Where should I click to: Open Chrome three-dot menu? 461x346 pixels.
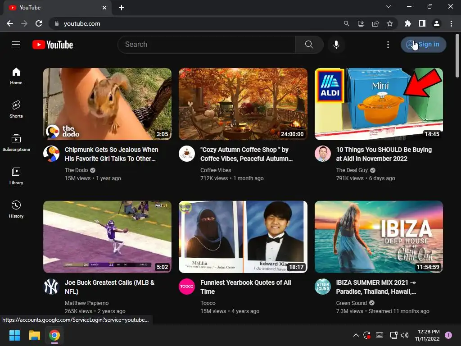tap(451, 23)
